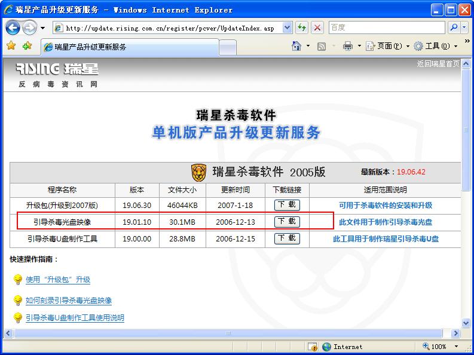Download the 引导杀毒U盘制作工具 file
Viewport: 474px width, 355px height.
point(287,238)
